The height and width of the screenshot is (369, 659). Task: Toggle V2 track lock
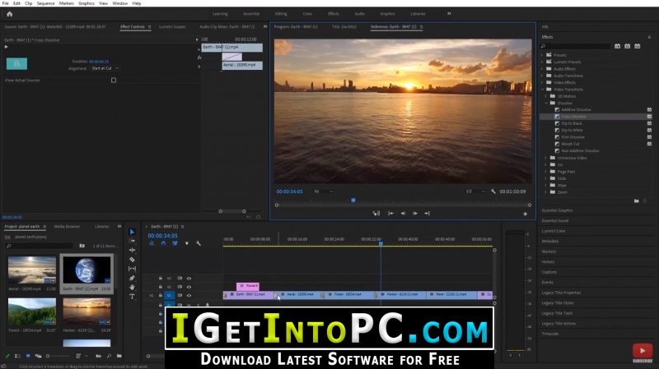click(161, 287)
